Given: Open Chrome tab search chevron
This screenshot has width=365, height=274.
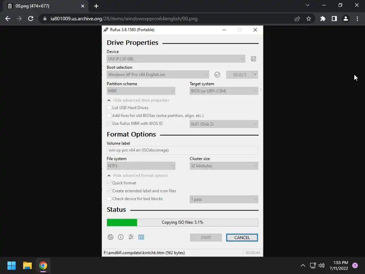Looking at the screenshot, I should [x=308, y=5].
